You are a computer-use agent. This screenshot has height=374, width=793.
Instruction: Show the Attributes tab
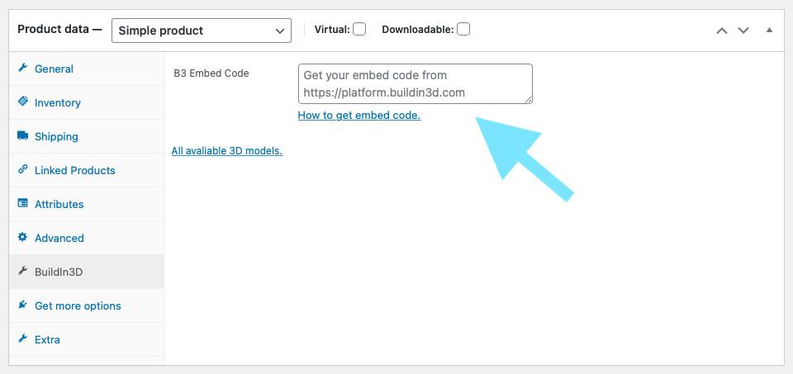[x=87, y=204]
